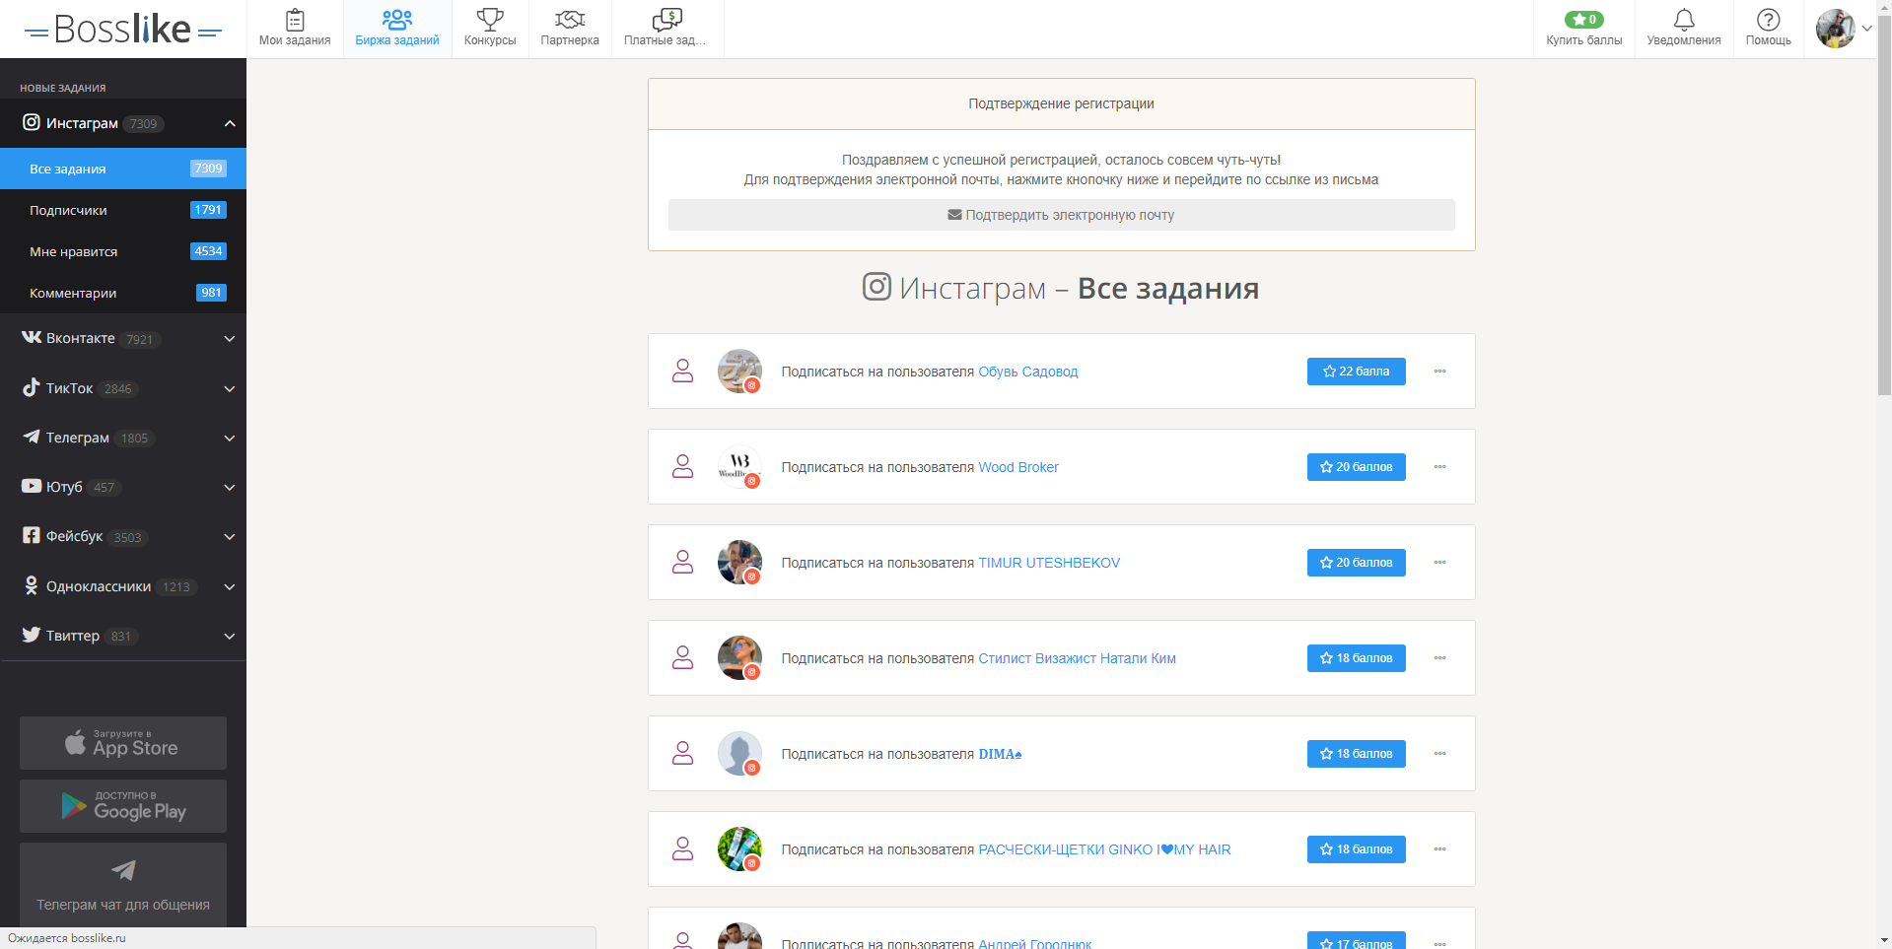Select Биржа заданий tab
This screenshot has height=949, width=1892.
(x=397, y=29)
